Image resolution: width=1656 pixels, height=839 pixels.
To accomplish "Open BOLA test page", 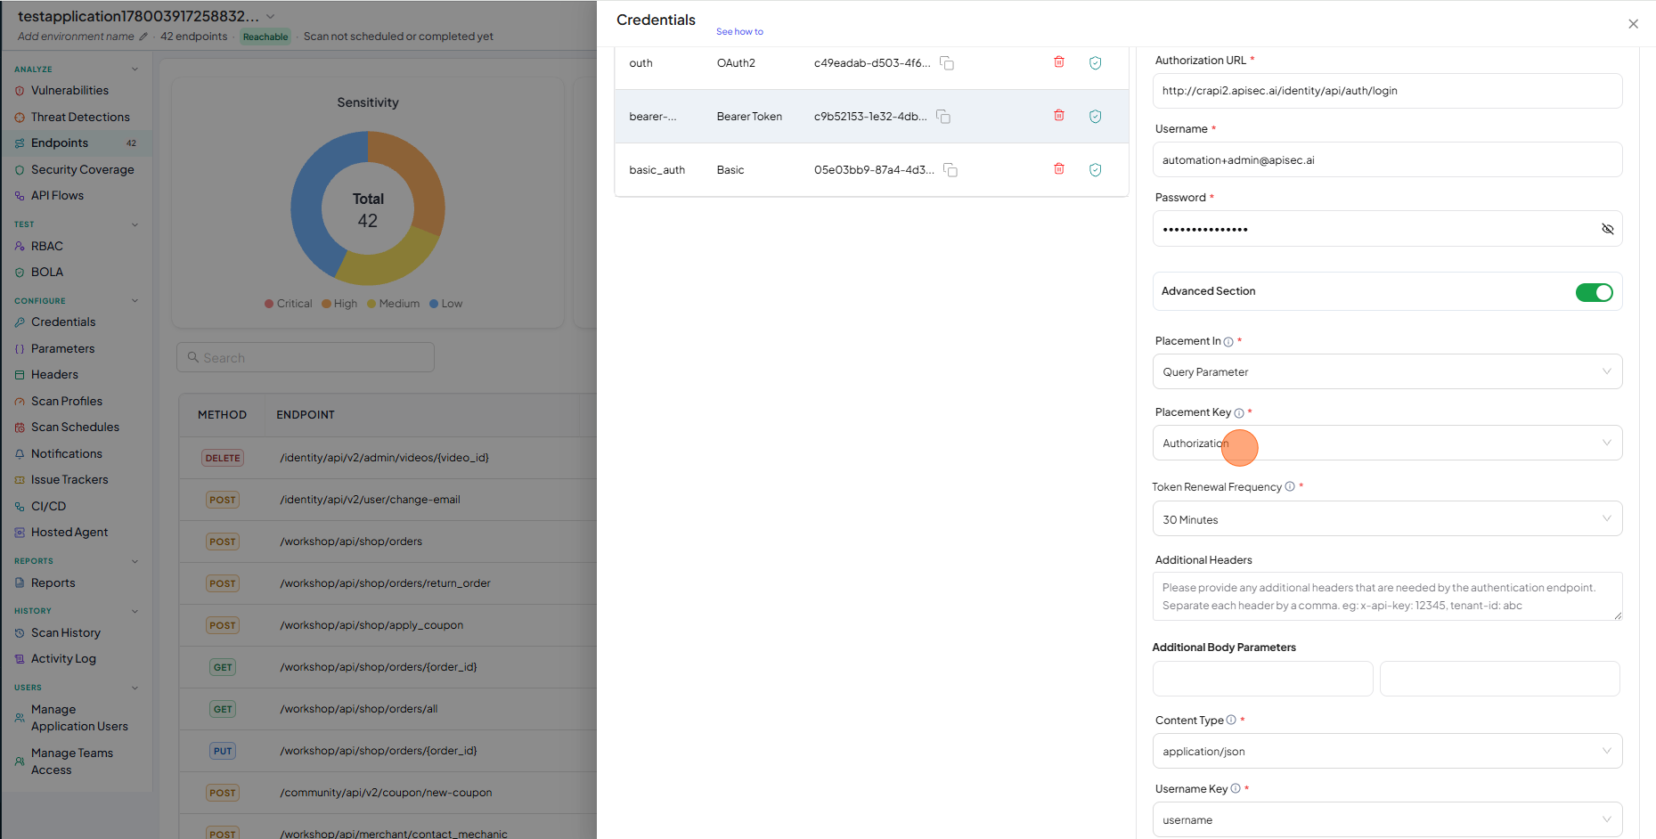I will (x=47, y=273).
